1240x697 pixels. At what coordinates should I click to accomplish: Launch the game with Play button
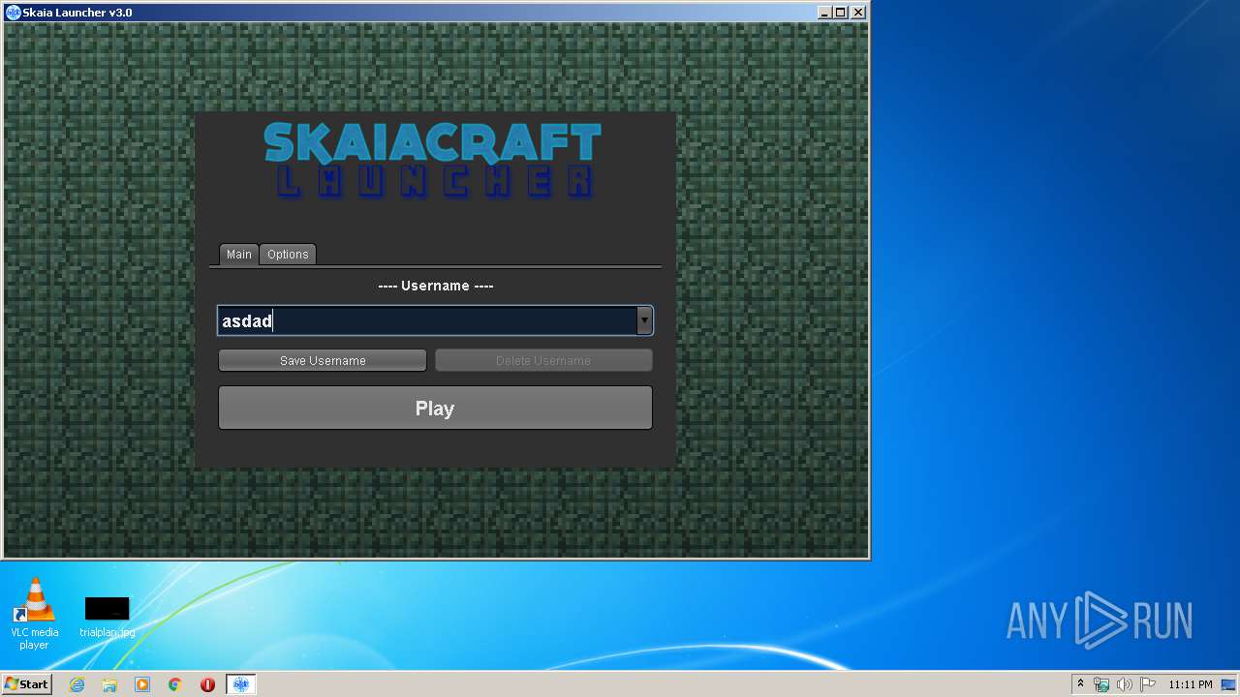click(x=435, y=408)
